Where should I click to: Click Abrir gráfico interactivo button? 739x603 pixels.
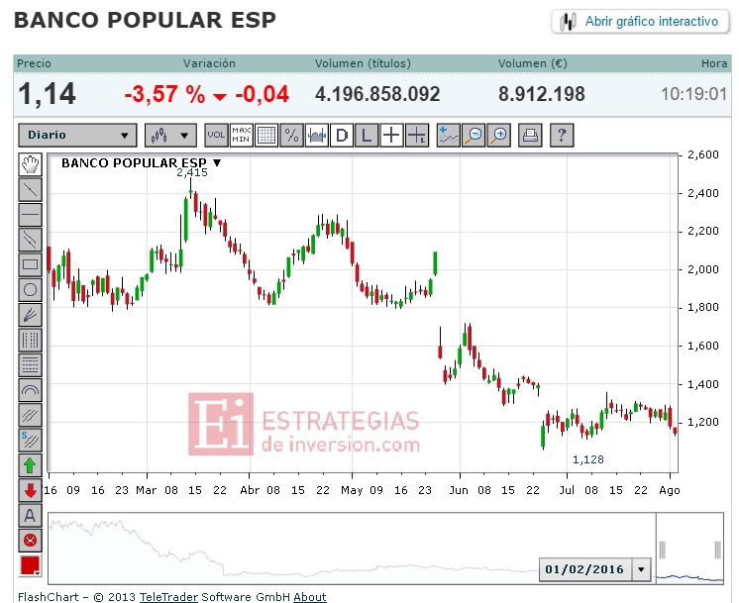tap(641, 21)
